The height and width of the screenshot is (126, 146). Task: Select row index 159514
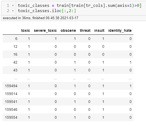click(x=11, y=94)
